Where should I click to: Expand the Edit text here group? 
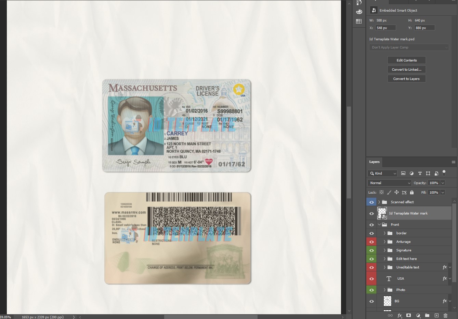point(384,259)
